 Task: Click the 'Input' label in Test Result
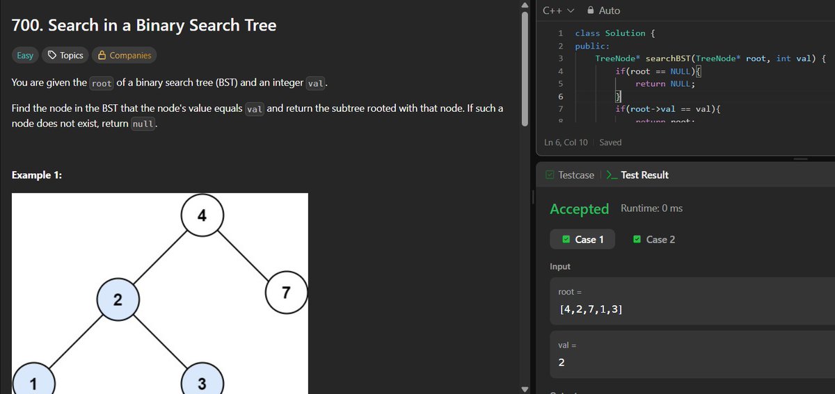point(560,267)
